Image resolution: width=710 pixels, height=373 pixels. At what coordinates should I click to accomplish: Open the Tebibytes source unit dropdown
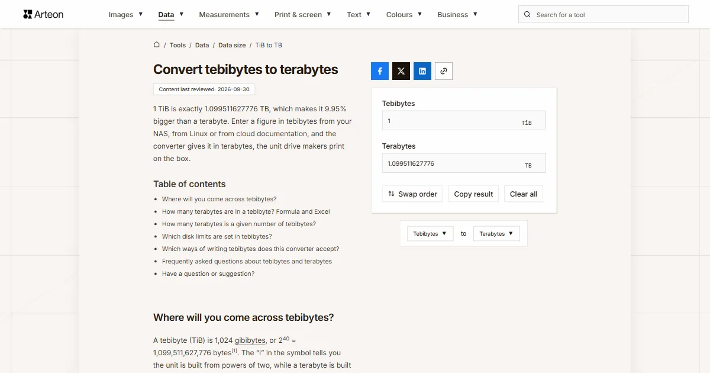pyautogui.click(x=430, y=234)
